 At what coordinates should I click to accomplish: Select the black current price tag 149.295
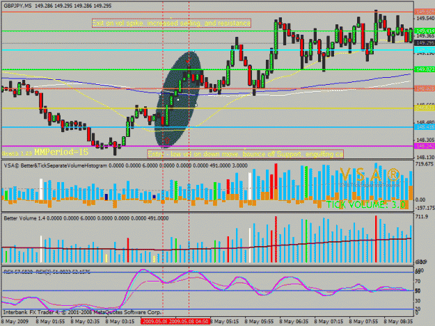coord(425,43)
